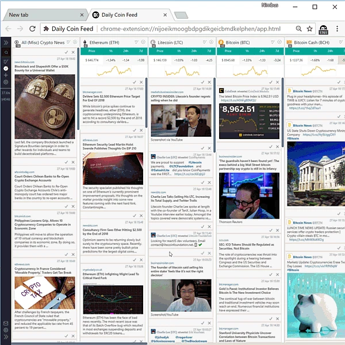Viewport: 345px width, 345px height.
Task: Bookmark this page with the star icon
Action: 309,29
